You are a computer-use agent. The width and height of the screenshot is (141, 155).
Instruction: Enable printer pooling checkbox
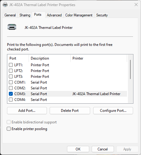[9, 129]
